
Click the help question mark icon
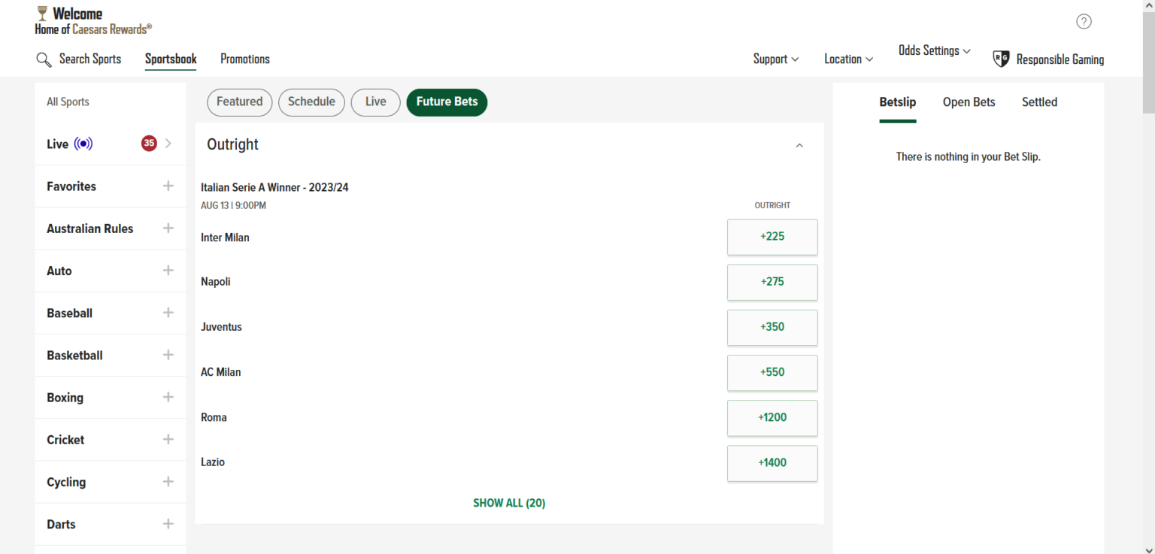coord(1084,21)
